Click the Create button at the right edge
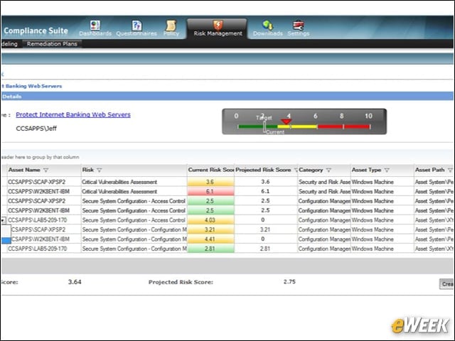The width and height of the screenshot is (455, 341). 446,284
